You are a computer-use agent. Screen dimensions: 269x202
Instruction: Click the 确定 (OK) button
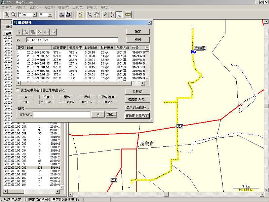[138, 32]
